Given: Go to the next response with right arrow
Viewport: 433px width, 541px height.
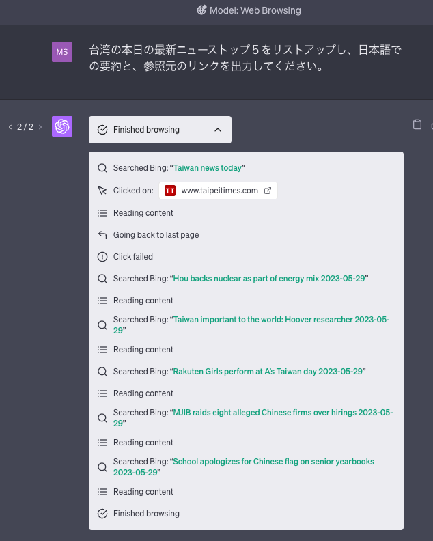Looking at the screenshot, I should tap(40, 127).
